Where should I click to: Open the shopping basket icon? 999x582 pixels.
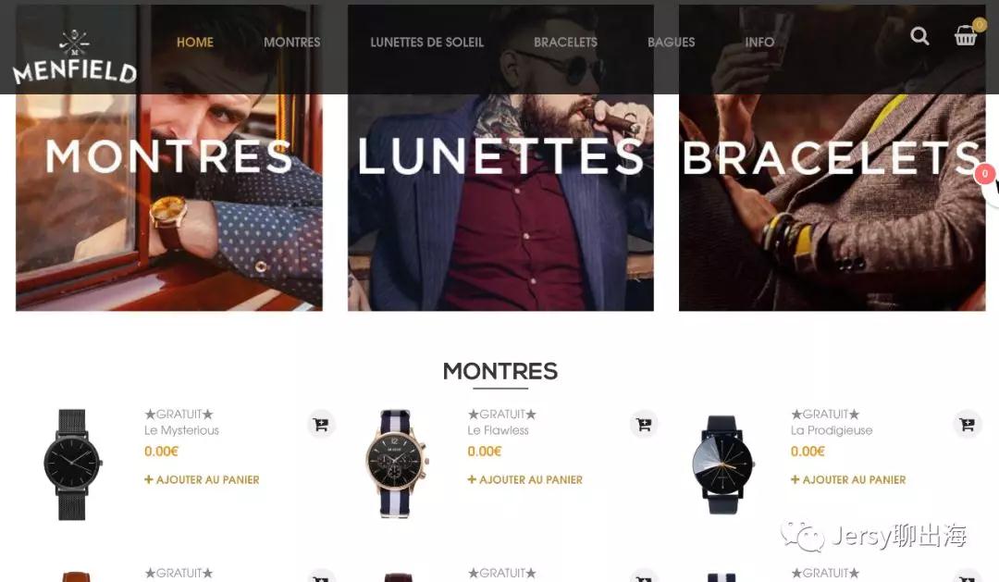click(x=965, y=36)
